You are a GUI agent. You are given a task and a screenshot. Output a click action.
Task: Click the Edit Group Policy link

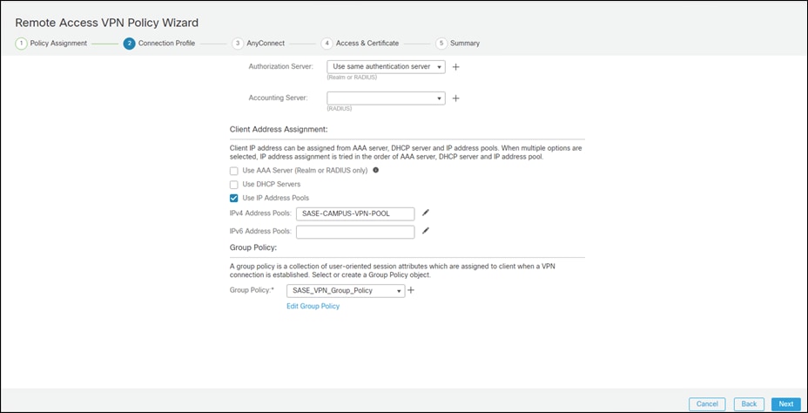pos(313,307)
